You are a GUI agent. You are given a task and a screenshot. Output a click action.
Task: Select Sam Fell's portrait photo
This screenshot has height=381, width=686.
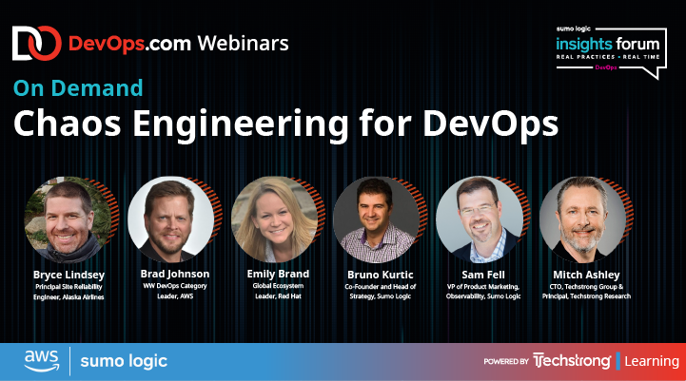pos(480,219)
